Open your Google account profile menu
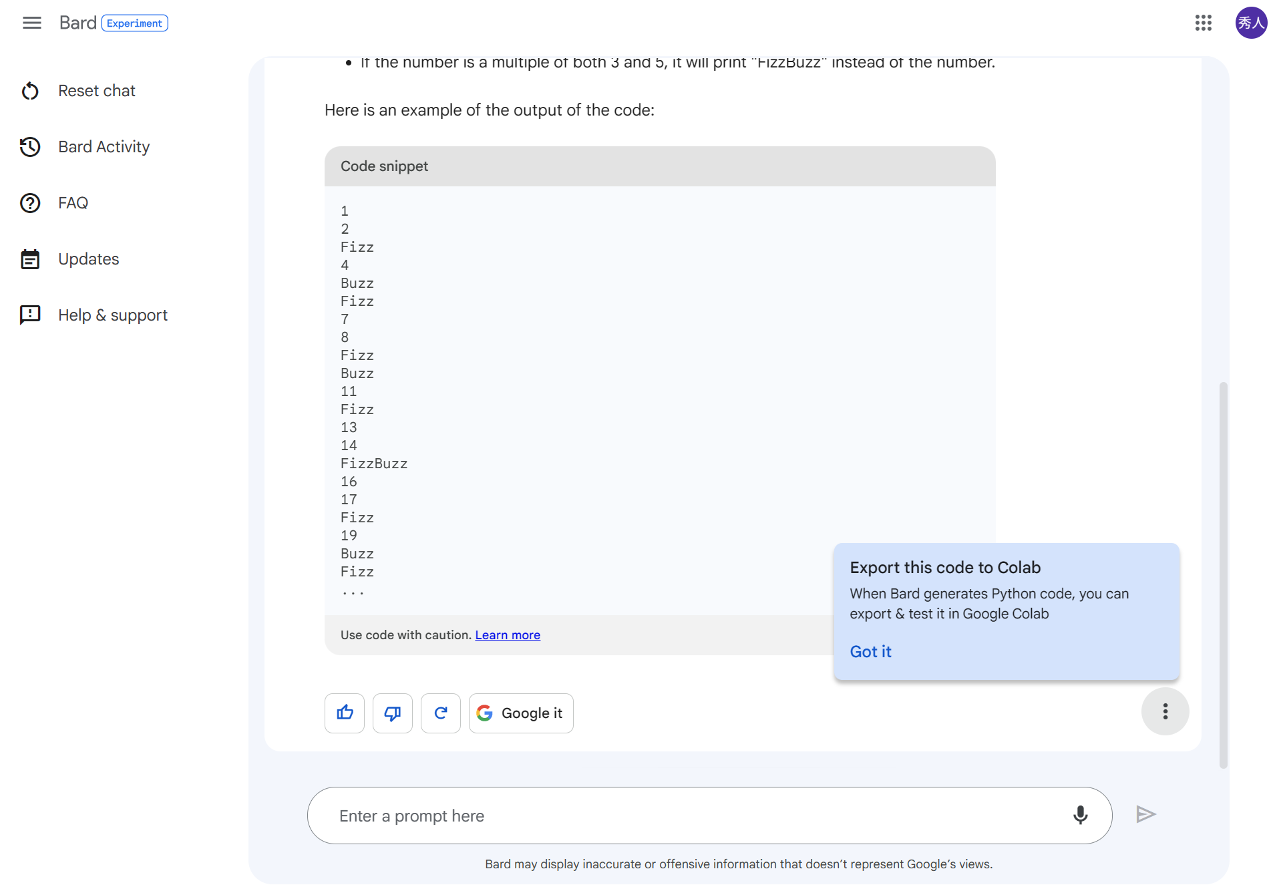Image resolution: width=1273 pixels, height=895 pixels. click(x=1251, y=22)
